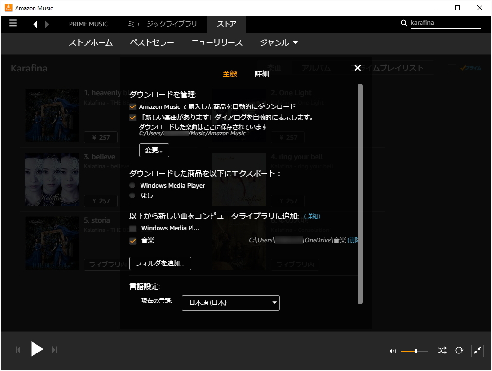This screenshot has height=371, width=492.
Task: Click the back navigation arrow
Action: pos(35,23)
